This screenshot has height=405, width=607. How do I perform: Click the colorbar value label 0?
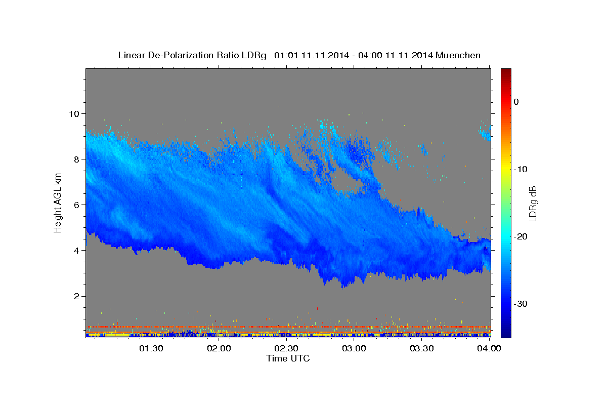(516, 102)
